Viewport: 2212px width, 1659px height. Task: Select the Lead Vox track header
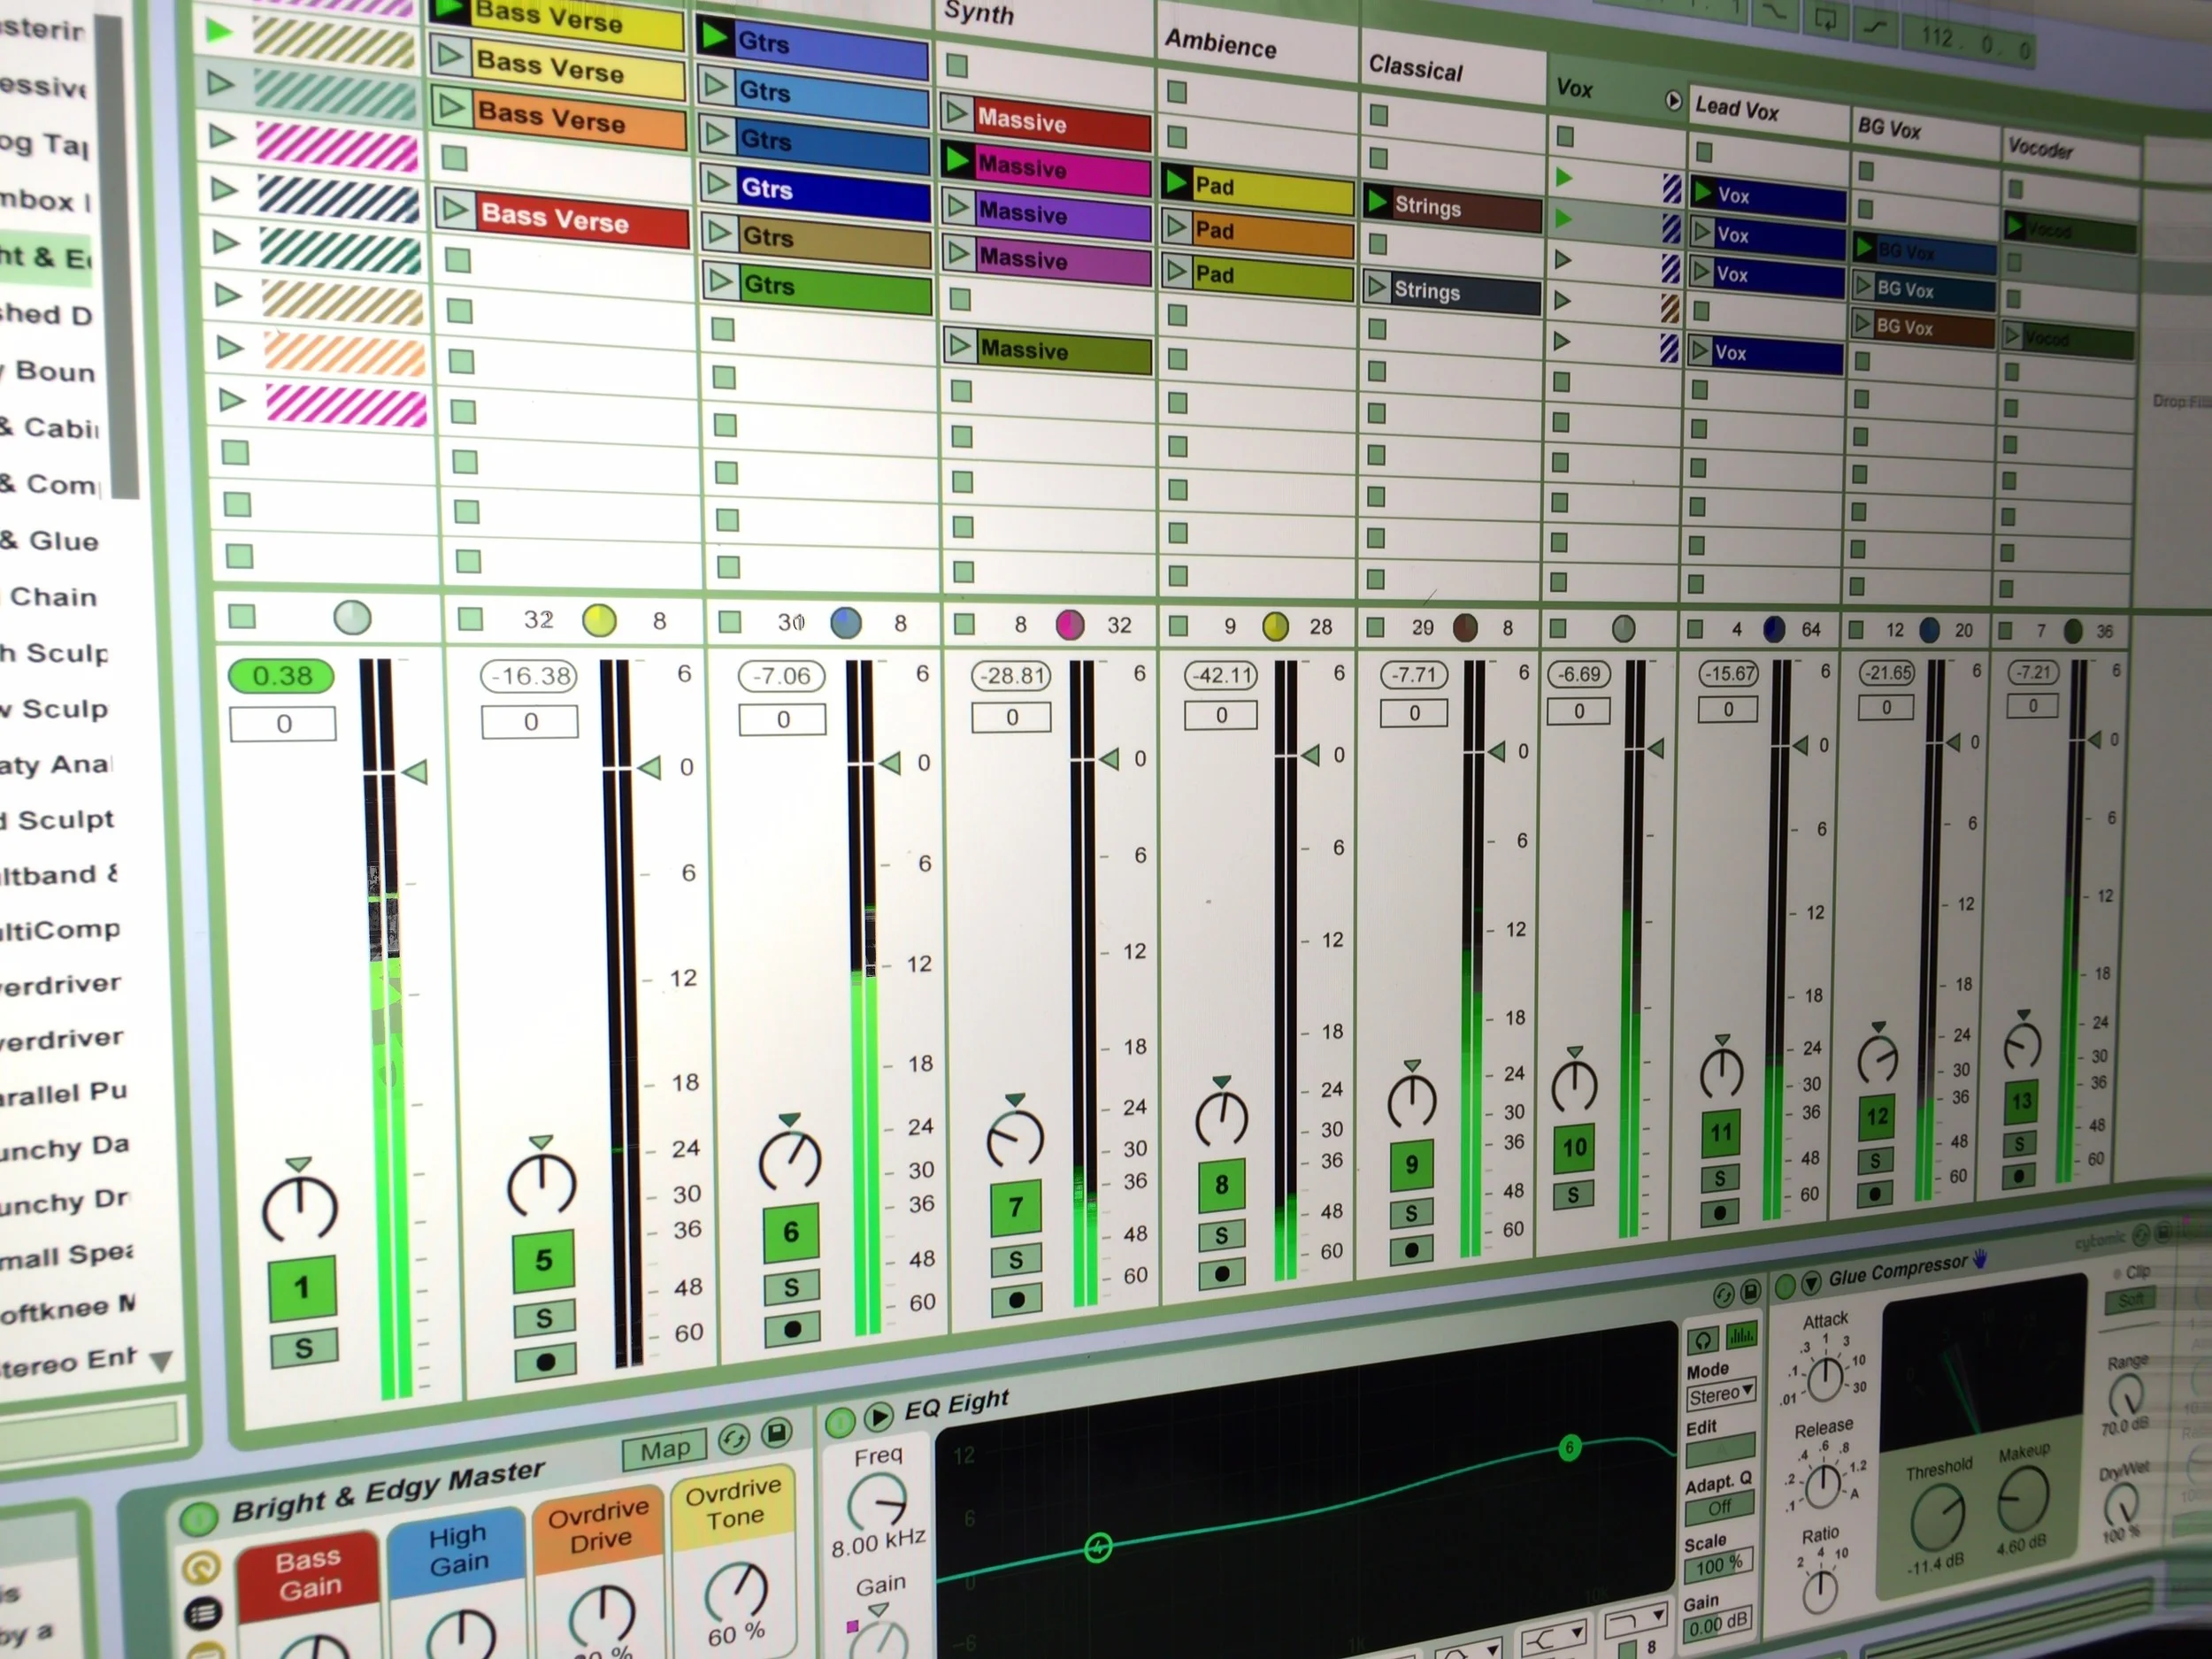click(x=1737, y=107)
